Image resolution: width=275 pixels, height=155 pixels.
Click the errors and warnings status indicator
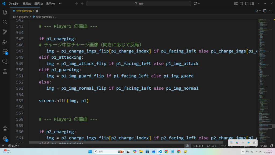pos(14,146)
